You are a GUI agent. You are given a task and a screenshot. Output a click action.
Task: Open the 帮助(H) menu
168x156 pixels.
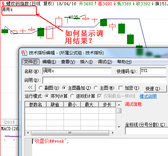click(x=124, y=62)
